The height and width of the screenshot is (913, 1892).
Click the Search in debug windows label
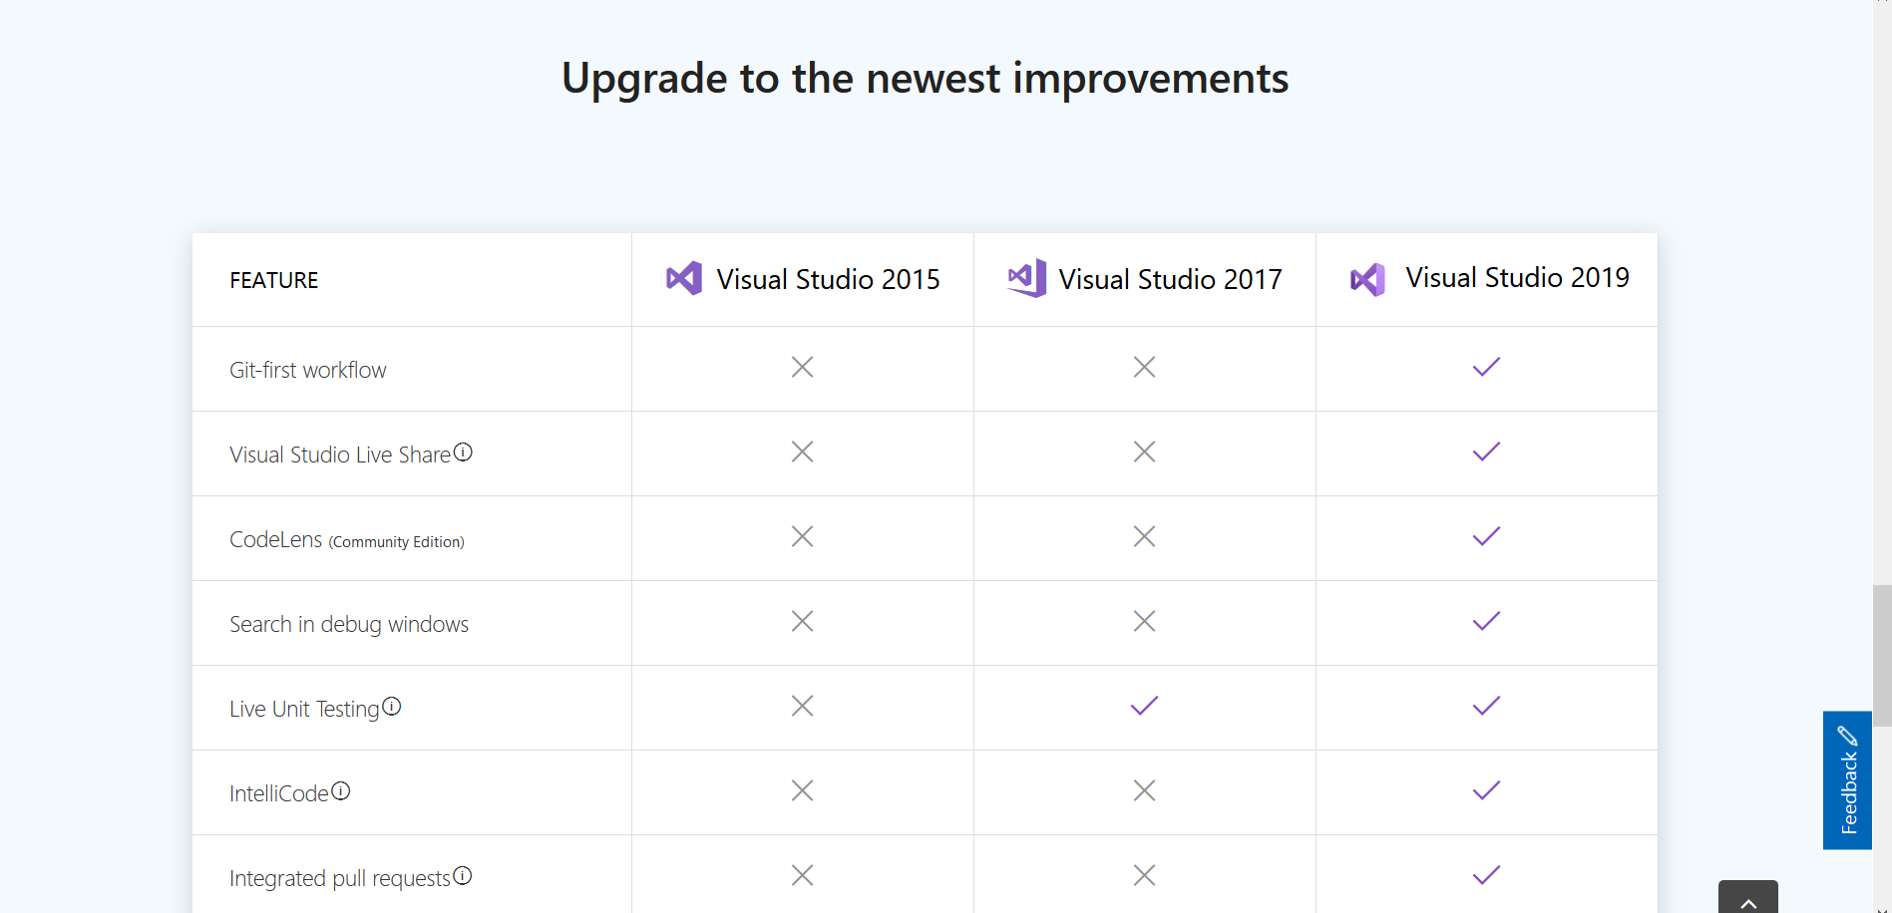[x=349, y=624]
